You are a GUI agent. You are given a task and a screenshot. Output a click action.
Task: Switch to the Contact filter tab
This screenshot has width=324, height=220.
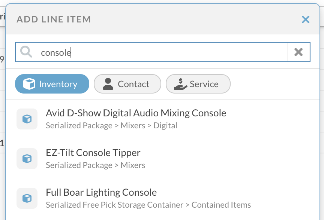(127, 84)
